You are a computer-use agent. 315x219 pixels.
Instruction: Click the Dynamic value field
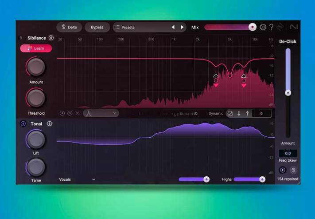click(x=261, y=113)
